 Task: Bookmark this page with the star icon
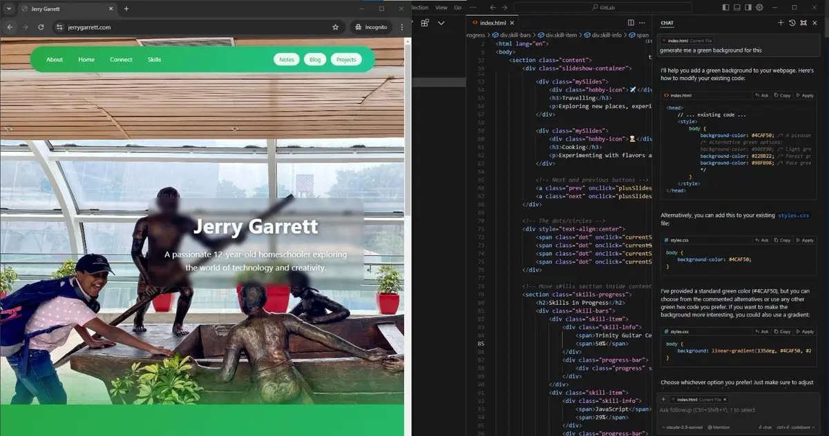tap(335, 27)
